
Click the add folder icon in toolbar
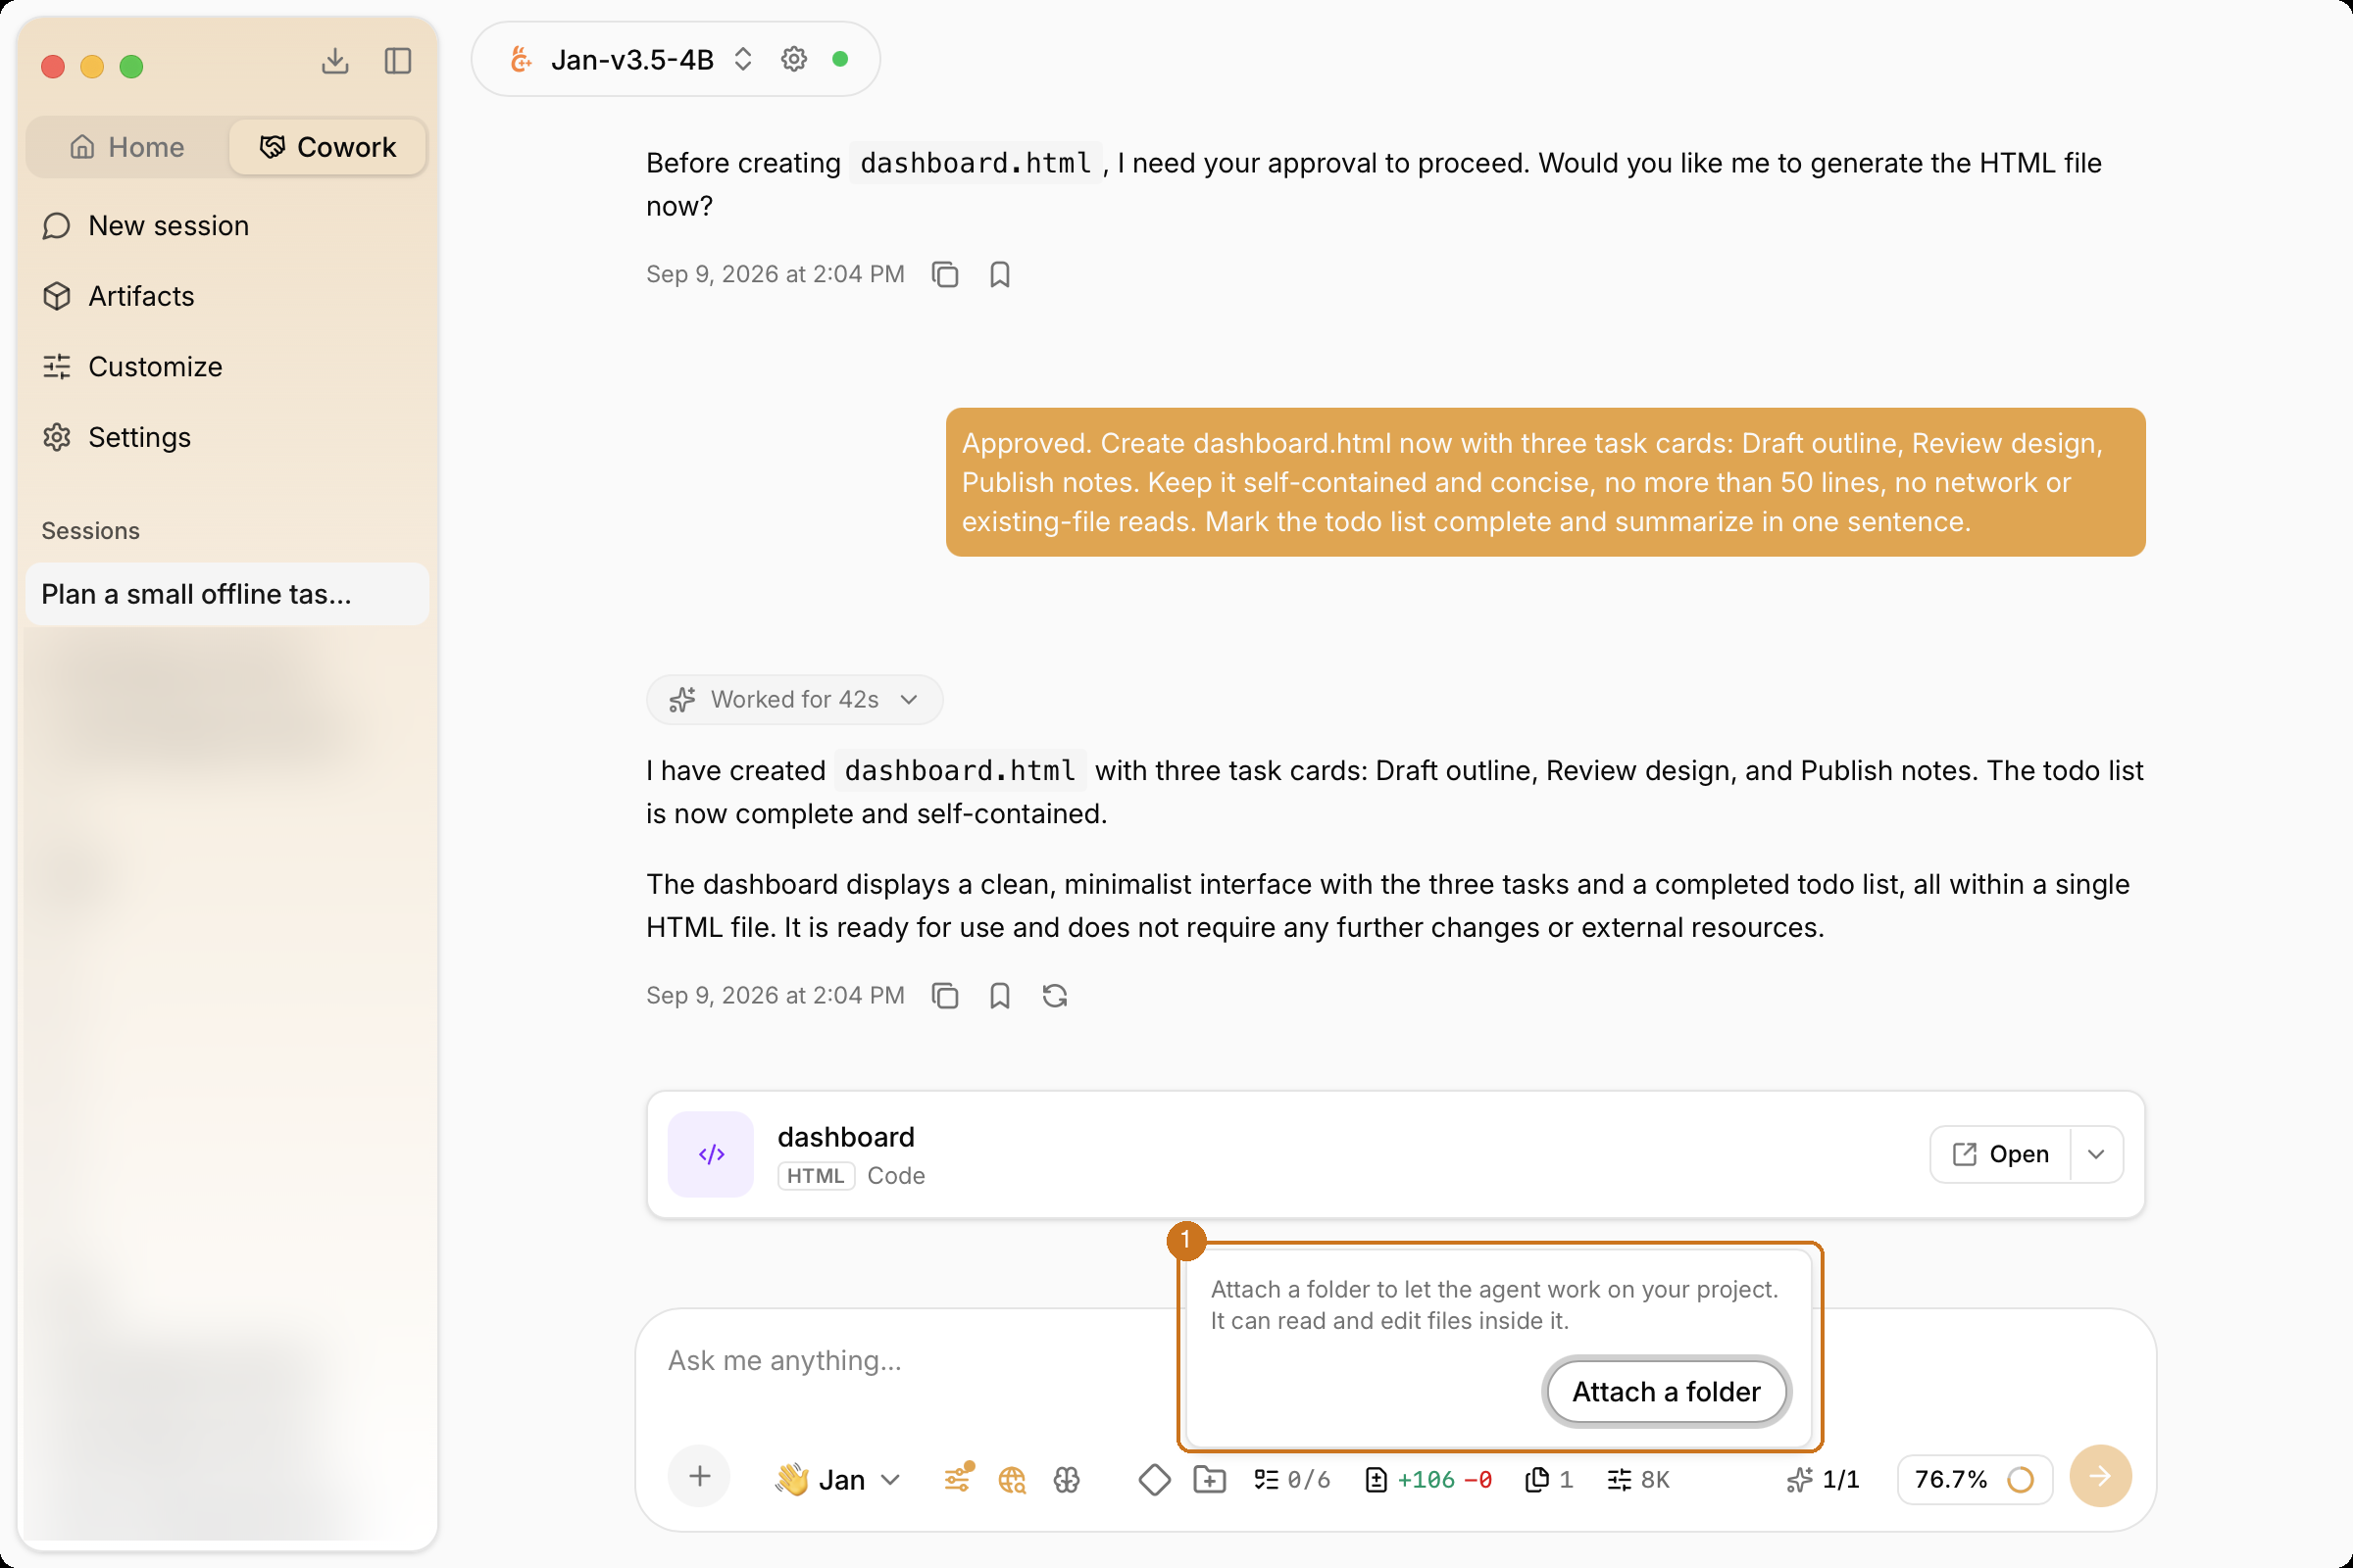click(1210, 1479)
